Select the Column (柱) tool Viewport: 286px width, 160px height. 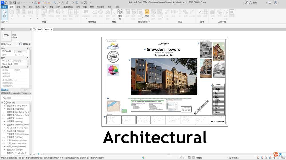click(x=37, y=14)
